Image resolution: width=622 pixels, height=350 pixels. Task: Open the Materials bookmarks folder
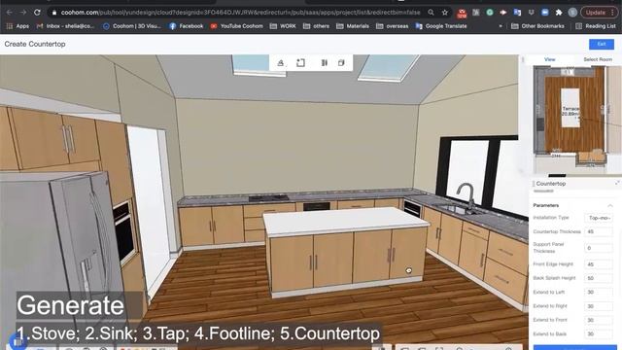(x=353, y=26)
